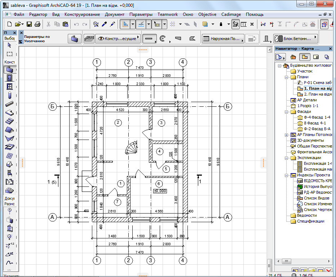Open the Параметры menu
This screenshot has height=277, width=336.
click(141, 14)
